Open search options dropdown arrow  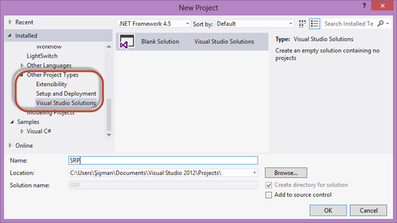pos(388,23)
